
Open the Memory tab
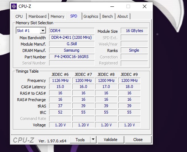click(57, 16)
